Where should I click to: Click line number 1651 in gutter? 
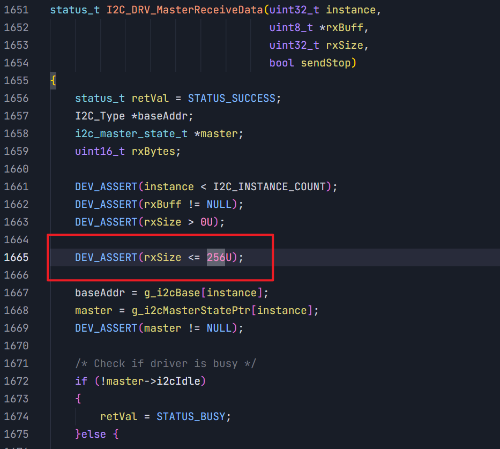[16, 10]
